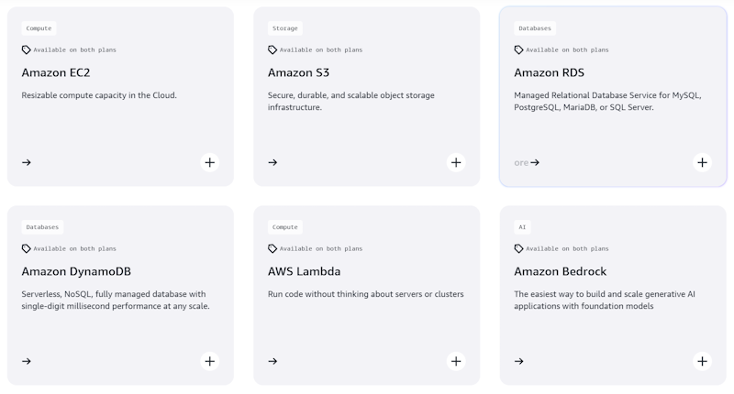Open the Amazon DynamoDB heading
This screenshot has width=734, height=394.
[x=76, y=271]
